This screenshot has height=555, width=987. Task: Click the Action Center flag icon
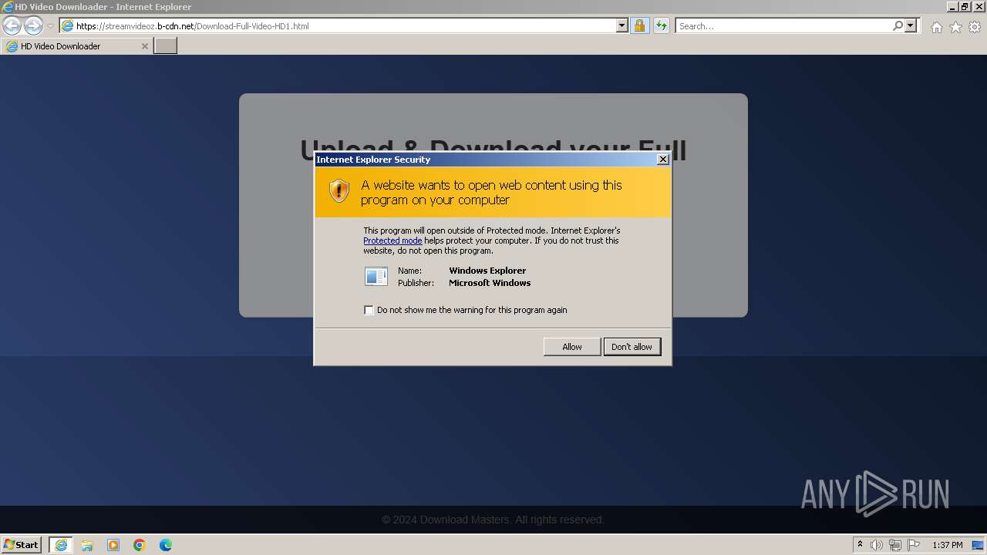pos(914,545)
